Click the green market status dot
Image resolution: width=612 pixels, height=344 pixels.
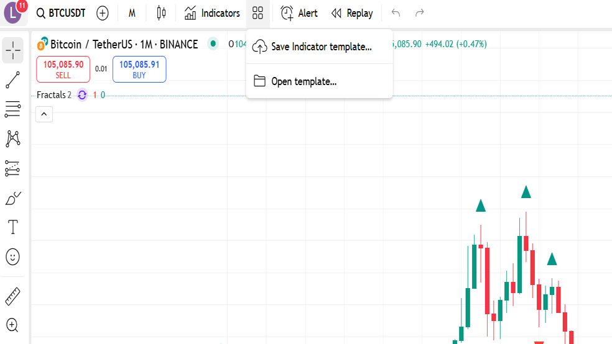point(213,43)
